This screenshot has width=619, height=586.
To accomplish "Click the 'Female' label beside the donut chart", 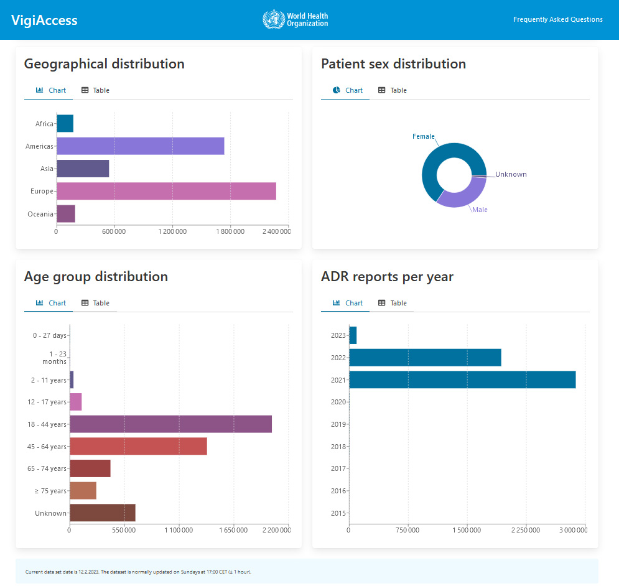I will tap(423, 137).
